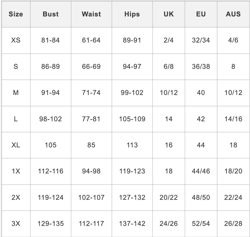This screenshot has width=250, height=237.
Task: Click EU size 36/38 cell
Action: tap(201, 67)
